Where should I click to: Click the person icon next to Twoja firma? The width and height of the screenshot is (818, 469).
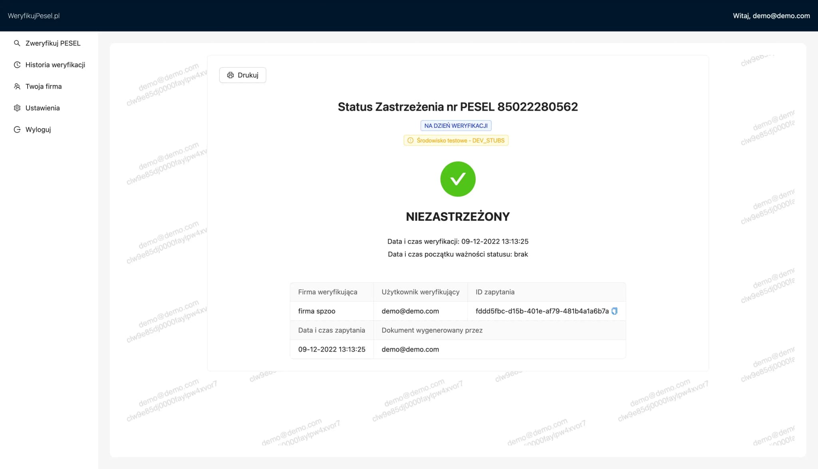click(x=17, y=86)
